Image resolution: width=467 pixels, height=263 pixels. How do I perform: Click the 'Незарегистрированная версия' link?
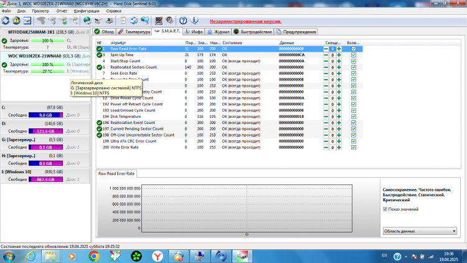(x=245, y=21)
